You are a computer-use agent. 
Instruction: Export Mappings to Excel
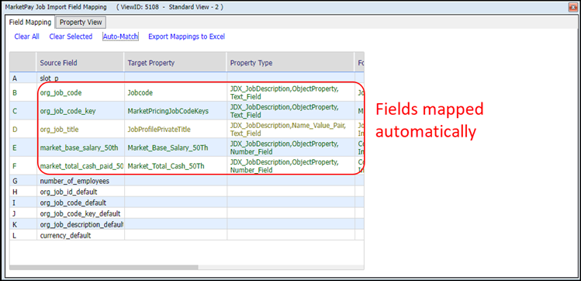(x=186, y=36)
